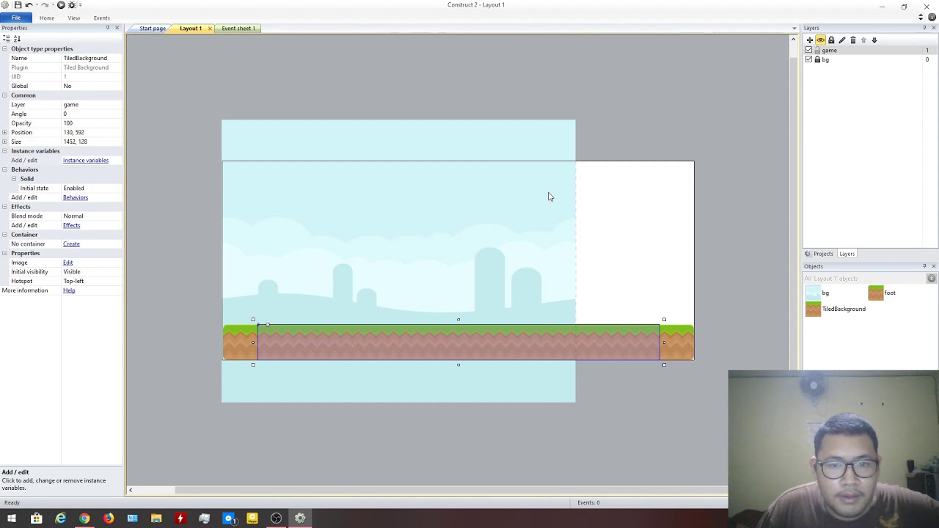Close the Layout 1 tab
The image size is (939, 528).
click(x=209, y=29)
